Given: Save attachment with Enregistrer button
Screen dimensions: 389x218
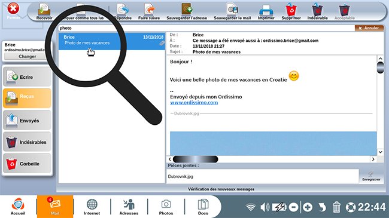Looking at the screenshot, I should pos(371,176).
